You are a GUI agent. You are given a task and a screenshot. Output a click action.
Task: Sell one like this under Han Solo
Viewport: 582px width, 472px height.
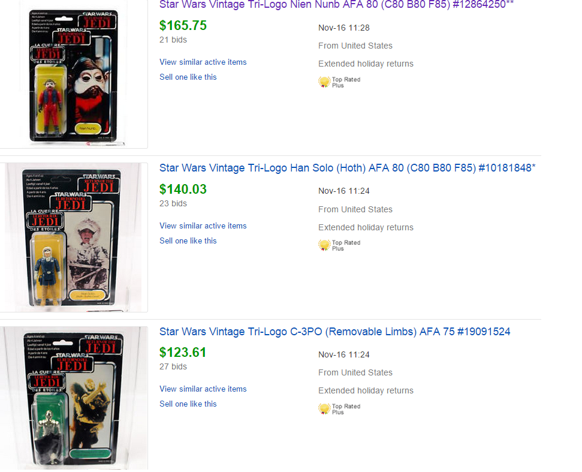point(188,240)
